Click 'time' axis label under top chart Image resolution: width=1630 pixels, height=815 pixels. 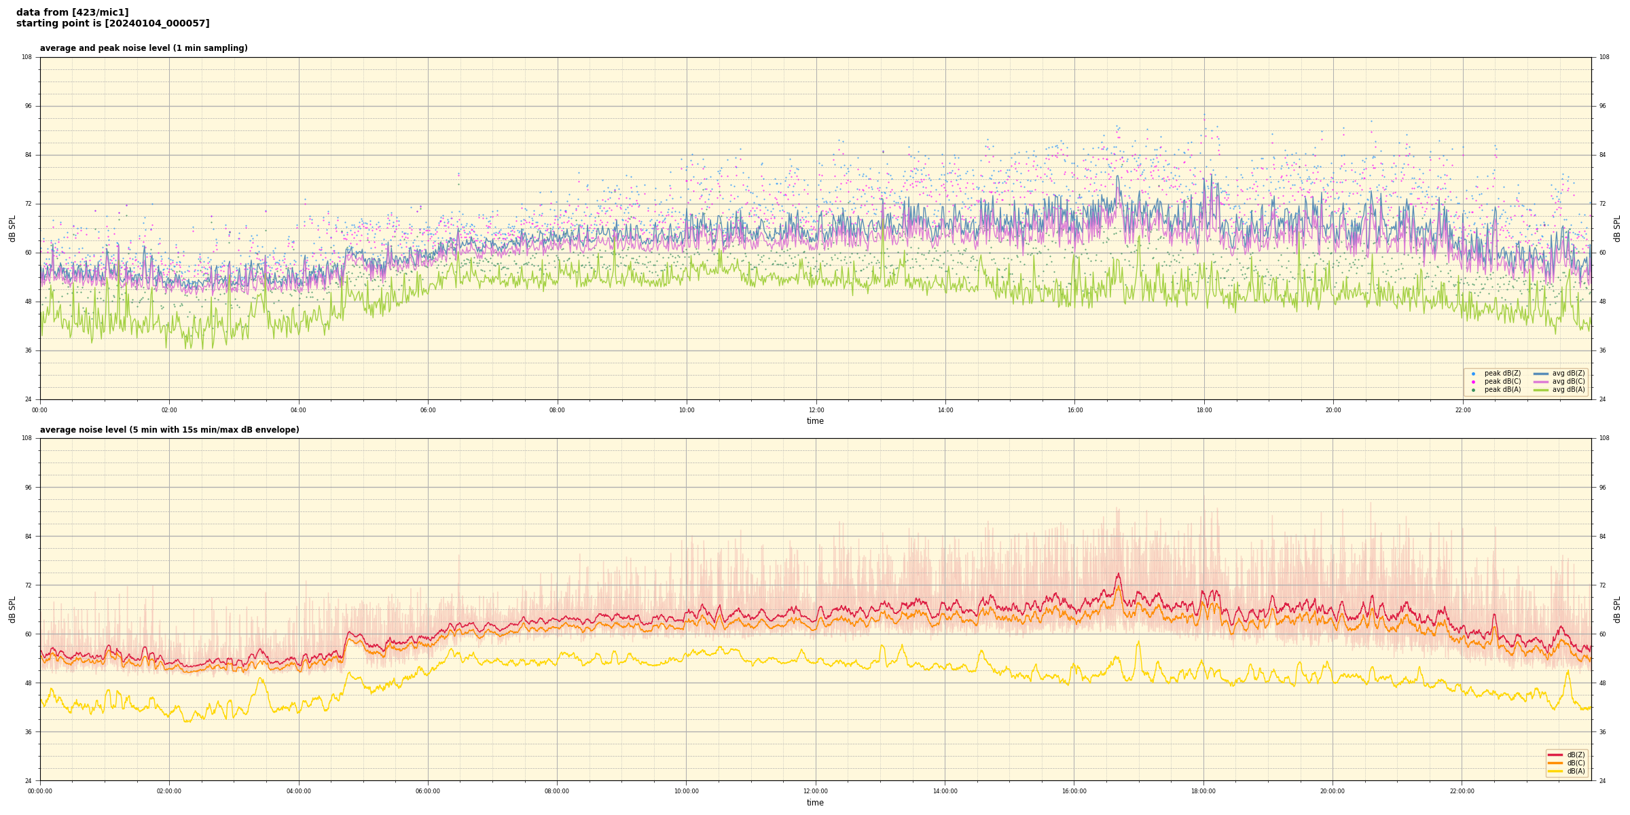815,421
